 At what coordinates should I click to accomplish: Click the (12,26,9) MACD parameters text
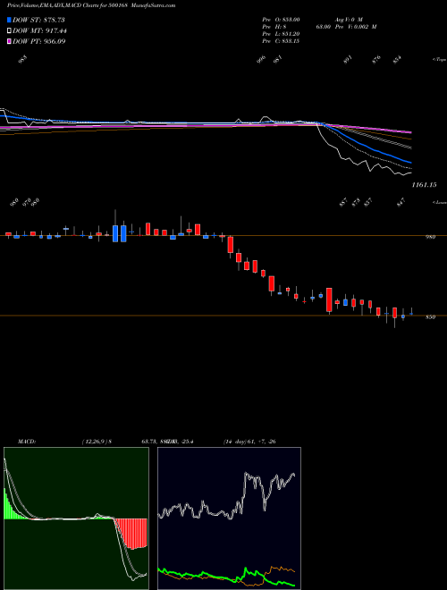[96, 442]
